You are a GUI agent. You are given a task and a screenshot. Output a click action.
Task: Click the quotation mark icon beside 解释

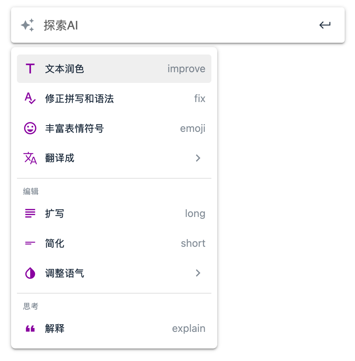[x=29, y=328]
